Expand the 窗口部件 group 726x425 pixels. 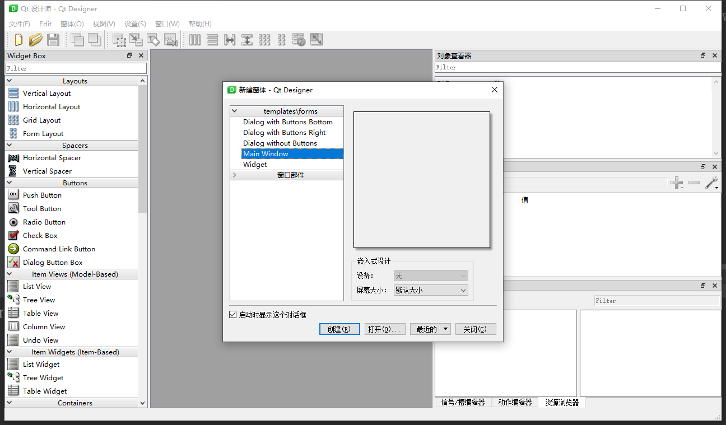(234, 174)
